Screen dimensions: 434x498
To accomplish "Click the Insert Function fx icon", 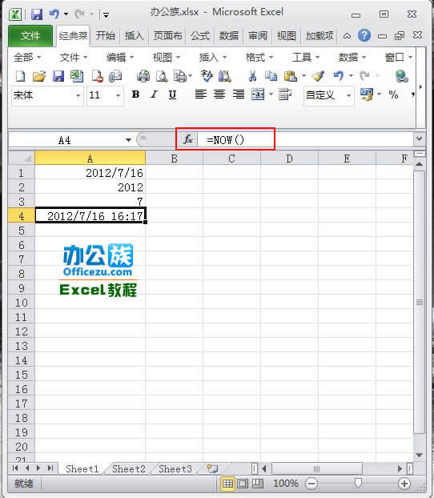I will pyautogui.click(x=188, y=139).
